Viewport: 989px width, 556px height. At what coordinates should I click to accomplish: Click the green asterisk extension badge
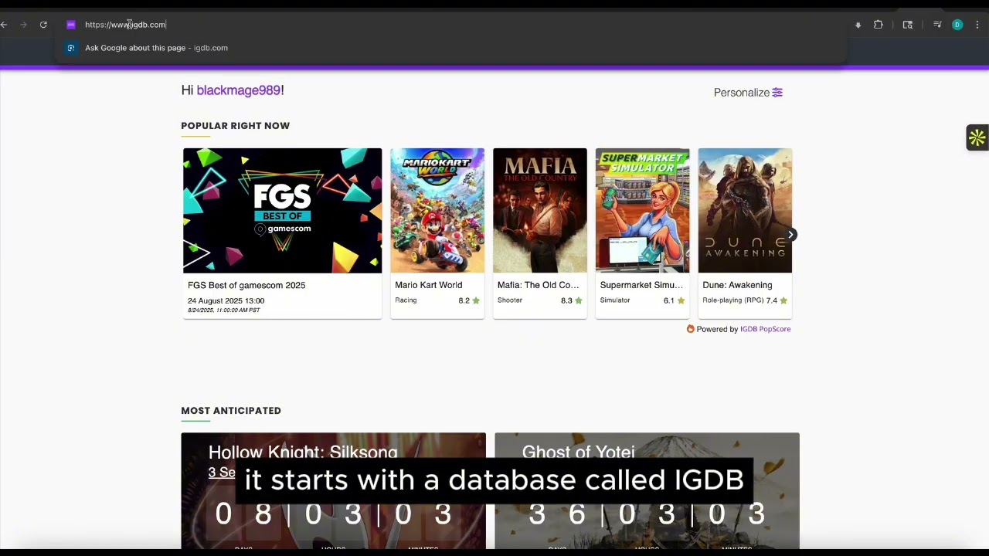point(977,138)
